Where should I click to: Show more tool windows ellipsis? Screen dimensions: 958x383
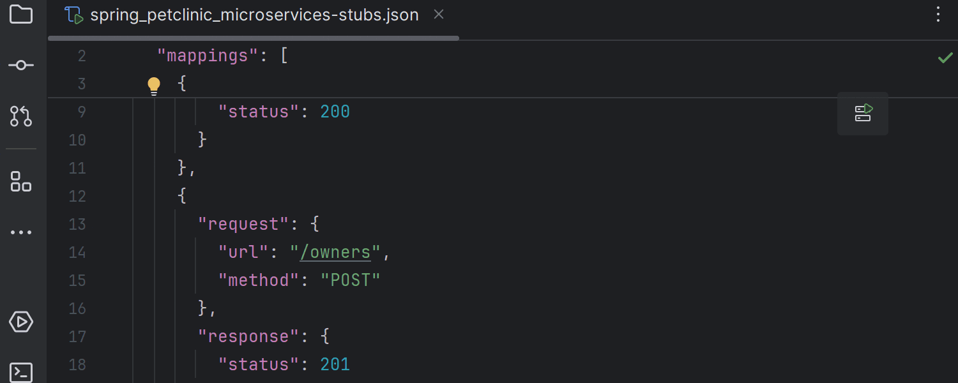pyautogui.click(x=21, y=232)
